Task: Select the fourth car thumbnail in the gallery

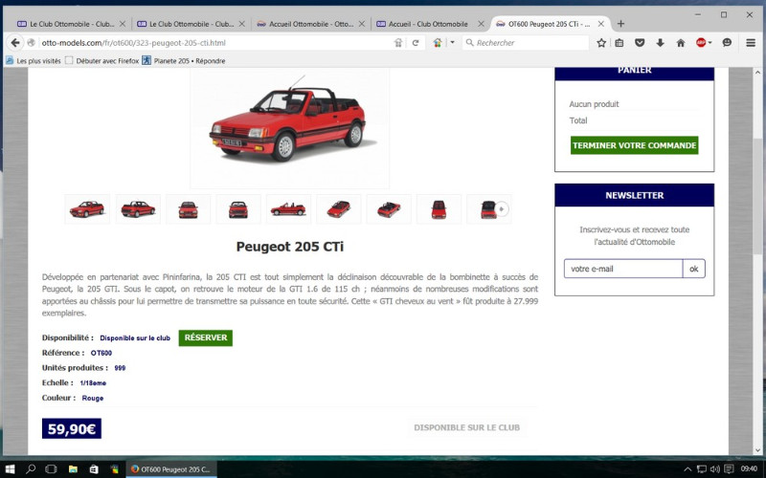Action: click(238, 209)
